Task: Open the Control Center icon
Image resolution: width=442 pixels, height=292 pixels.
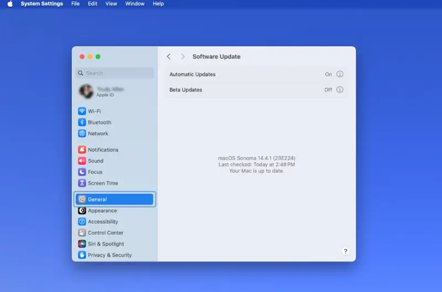Action: pos(82,232)
